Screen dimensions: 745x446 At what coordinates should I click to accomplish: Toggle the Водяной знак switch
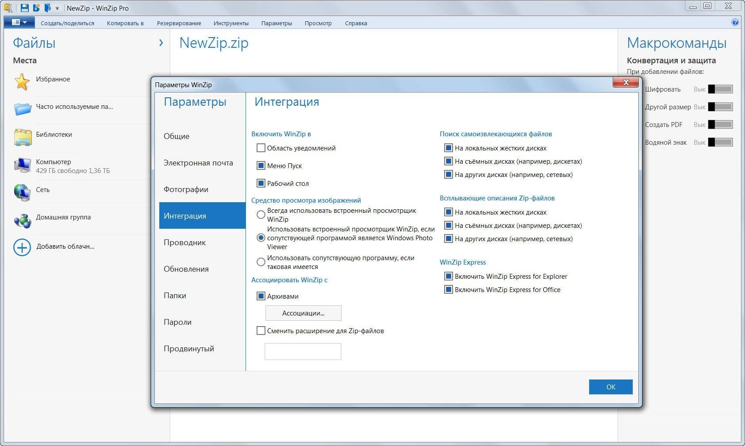[x=721, y=142]
